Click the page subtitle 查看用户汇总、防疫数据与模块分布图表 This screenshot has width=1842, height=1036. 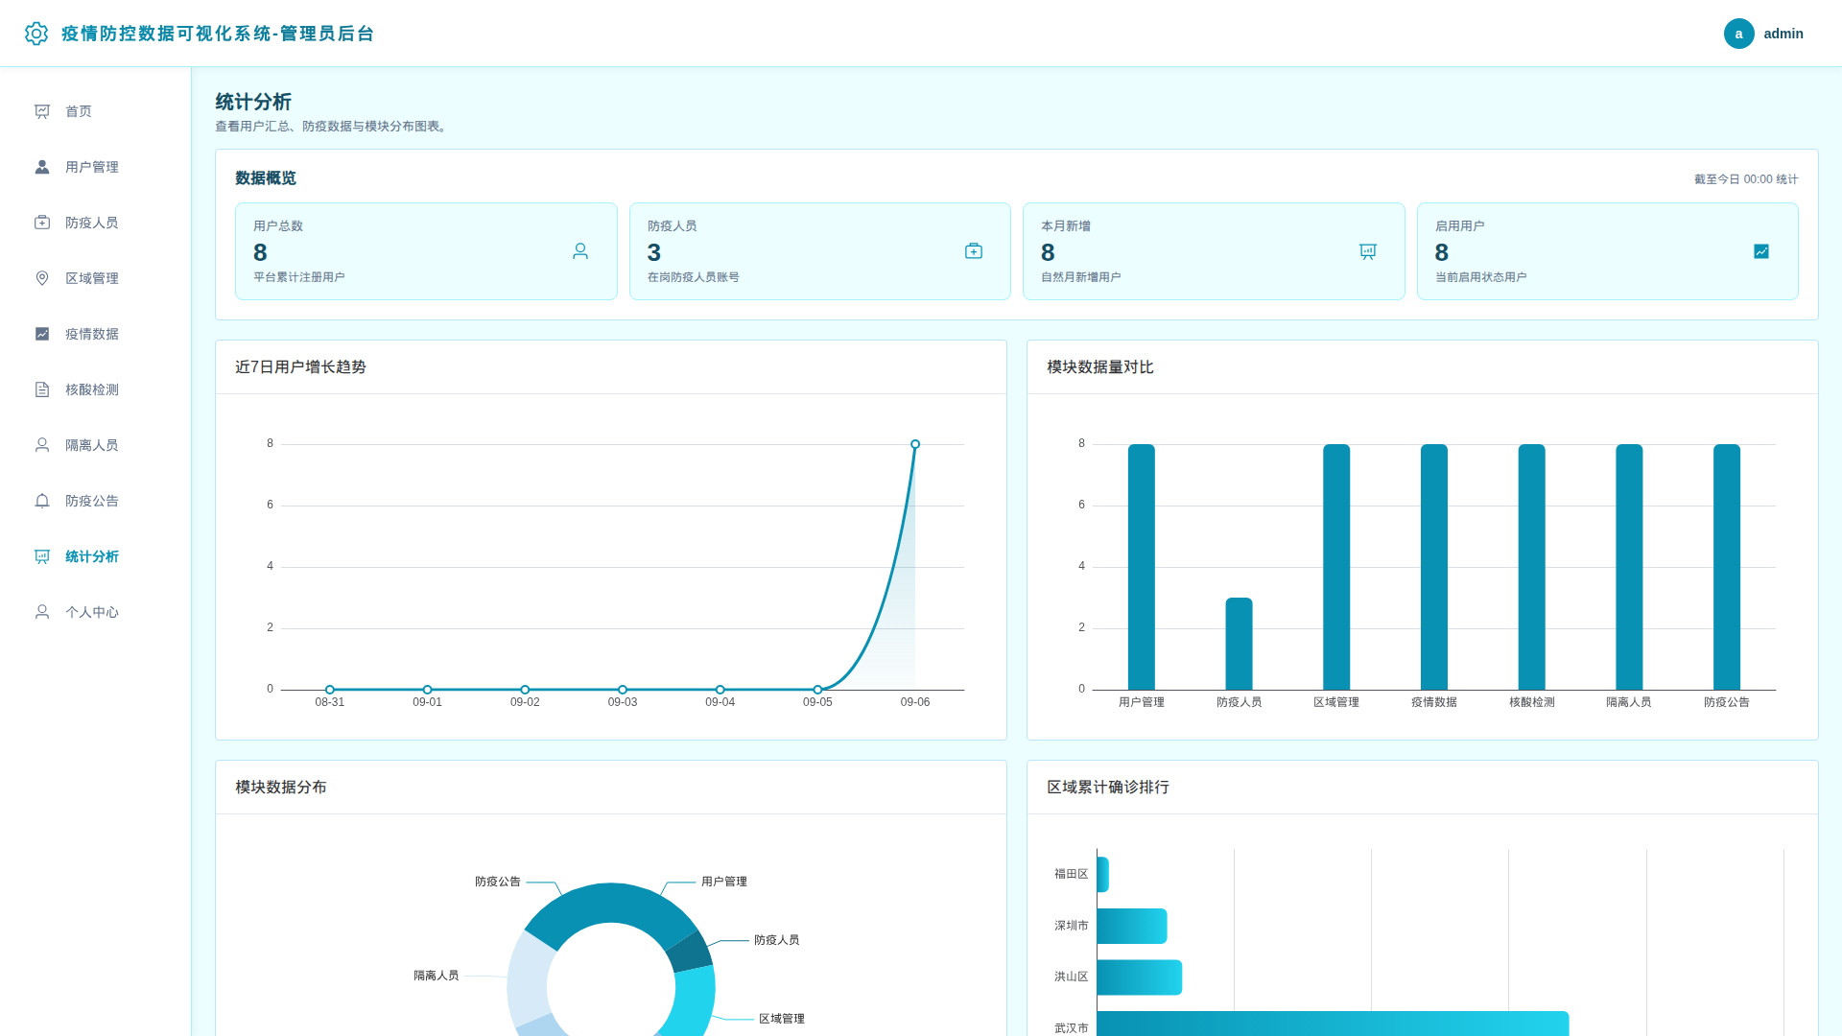333,127
